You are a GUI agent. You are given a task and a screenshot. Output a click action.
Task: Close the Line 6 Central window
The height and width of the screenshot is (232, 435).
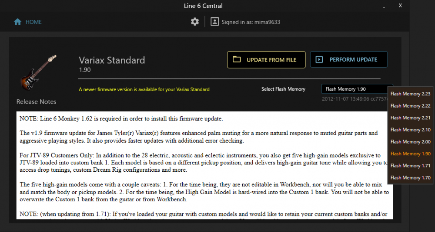[x=400, y=6]
